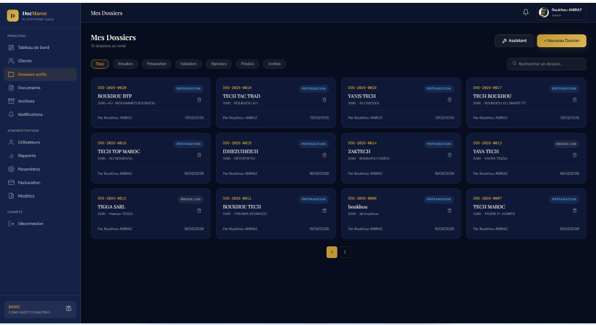
Task: Select the Brouillon filter chip
Action: coord(125,64)
